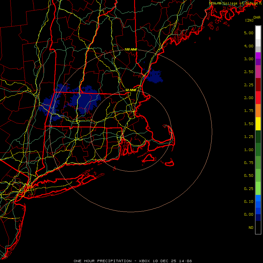Click the 3.00 scale label

pyautogui.click(x=249, y=59)
